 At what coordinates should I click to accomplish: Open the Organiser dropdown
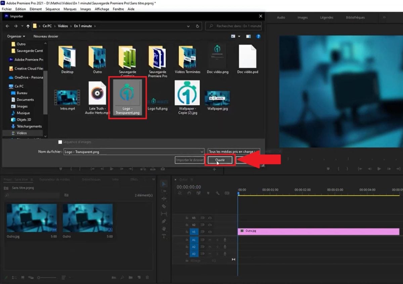[x=16, y=36]
